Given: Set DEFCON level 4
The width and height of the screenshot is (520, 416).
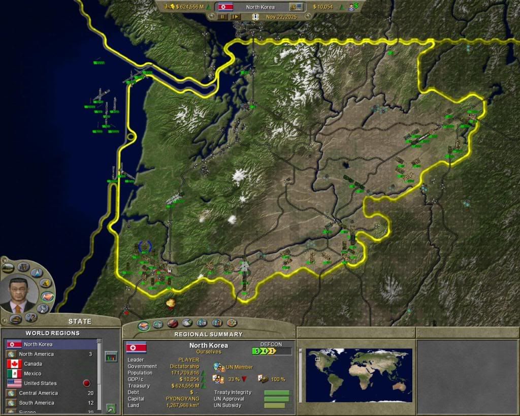Looking at the screenshot, I should tap(264, 351).
